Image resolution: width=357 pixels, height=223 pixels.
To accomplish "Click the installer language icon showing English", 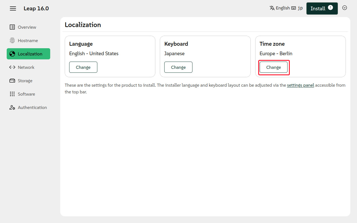I will (272, 8).
